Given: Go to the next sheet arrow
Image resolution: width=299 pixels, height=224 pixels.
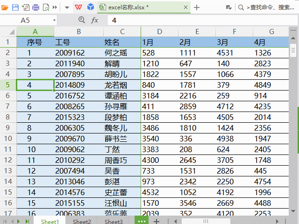Looking at the screenshot, I should pyautogui.click(x=18, y=221).
